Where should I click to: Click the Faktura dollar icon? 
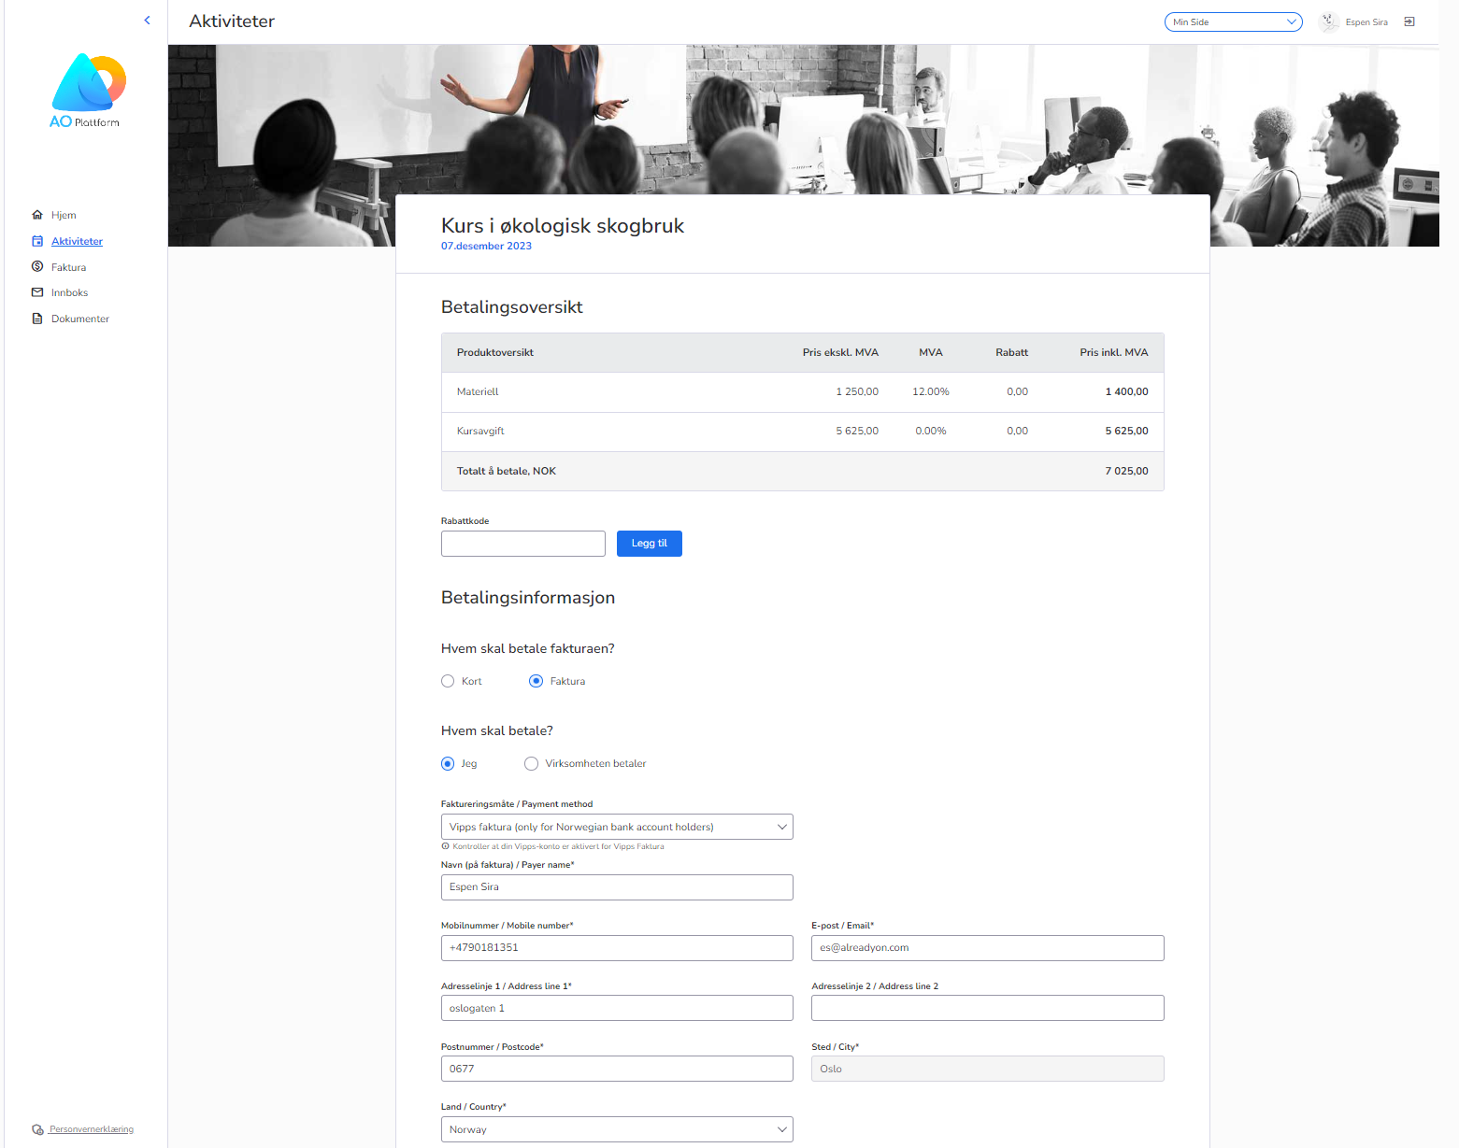click(x=37, y=267)
